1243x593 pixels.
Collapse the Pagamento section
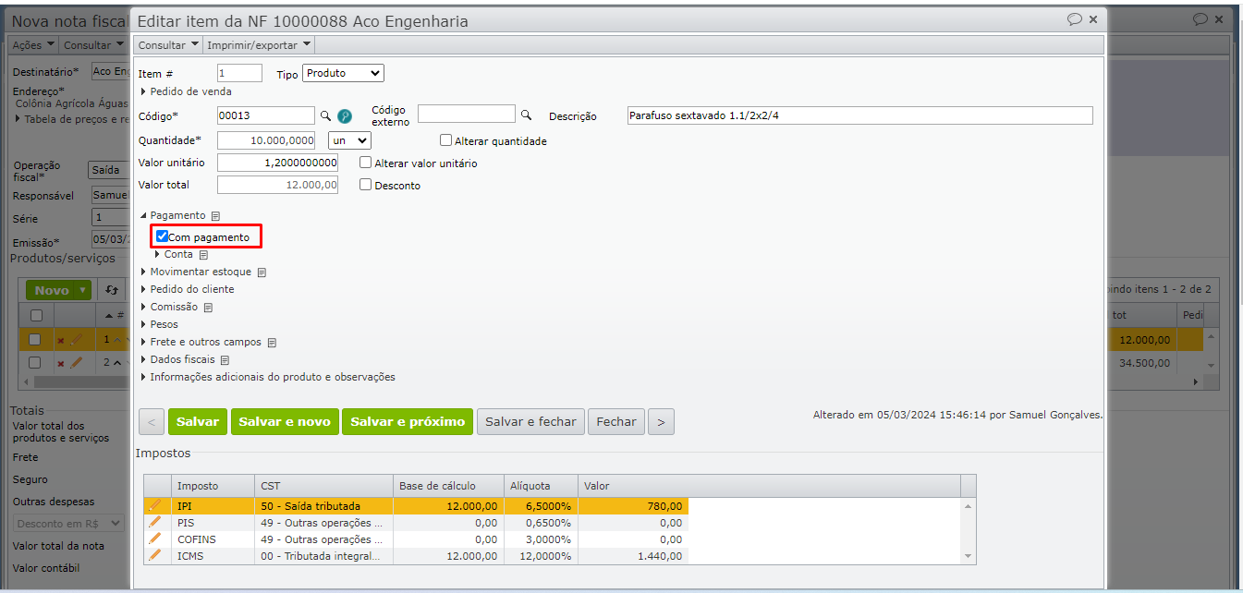tap(143, 215)
